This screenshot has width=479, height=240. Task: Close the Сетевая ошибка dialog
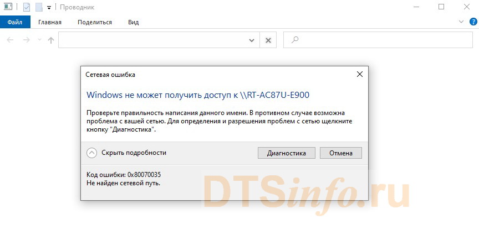click(360, 74)
